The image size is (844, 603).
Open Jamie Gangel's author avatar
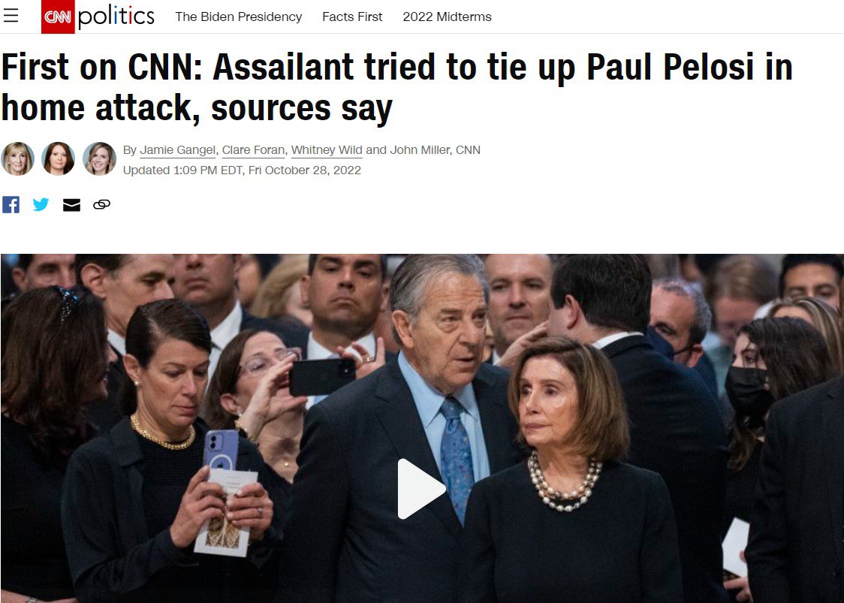pyautogui.click(x=18, y=159)
